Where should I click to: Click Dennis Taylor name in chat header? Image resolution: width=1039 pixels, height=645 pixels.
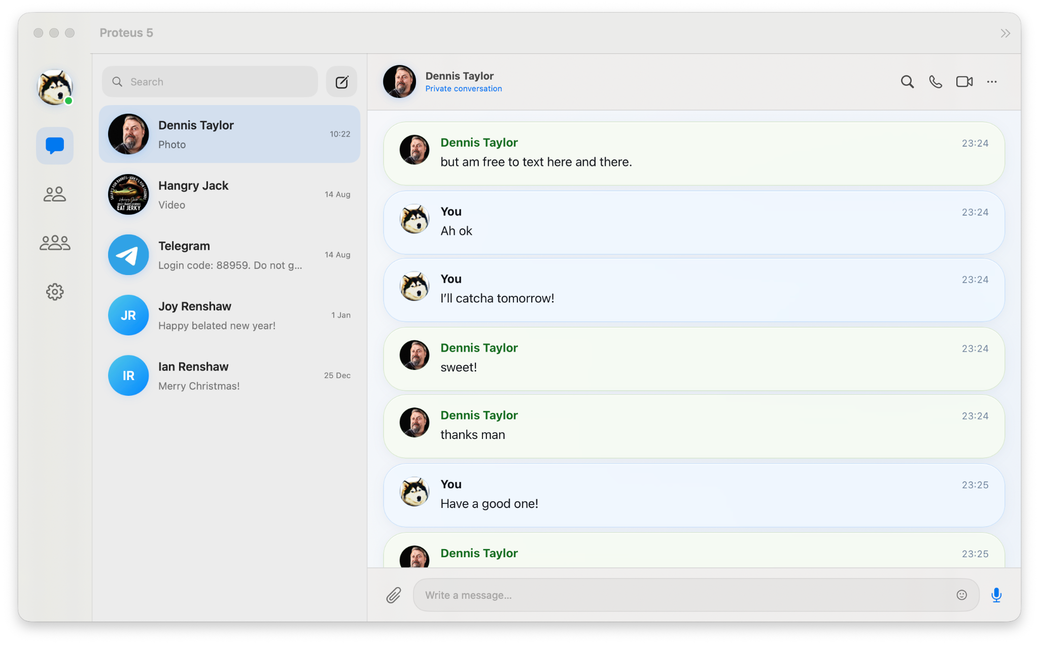tap(459, 76)
